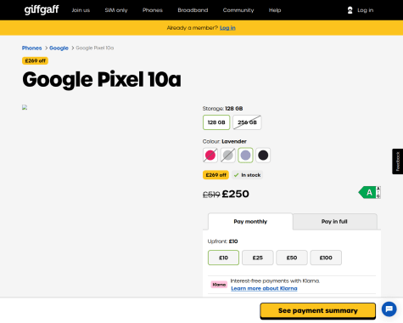Image resolution: width=403 pixels, height=323 pixels.
Task: Open Learn more about Klarna link
Action: pos(264,288)
